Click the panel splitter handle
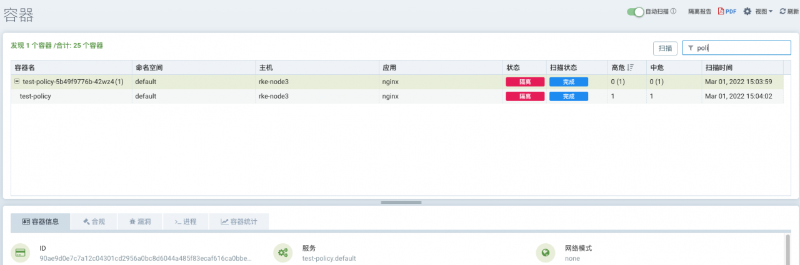 click(400, 202)
